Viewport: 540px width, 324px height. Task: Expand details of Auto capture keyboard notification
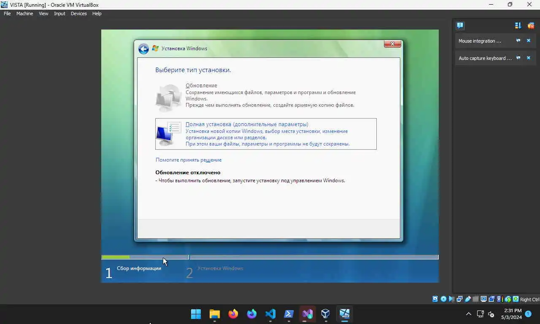[x=518, y=58]
